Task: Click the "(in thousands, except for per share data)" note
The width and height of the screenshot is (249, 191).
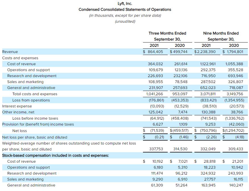Action: coord(125,16)
